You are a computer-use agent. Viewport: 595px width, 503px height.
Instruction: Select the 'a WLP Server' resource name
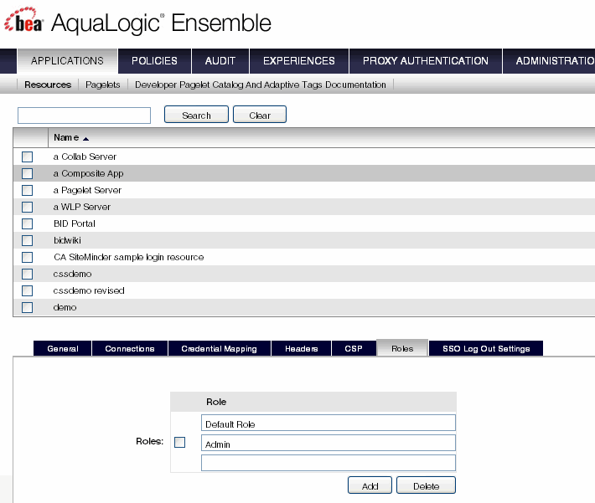[x=82, y=207]
